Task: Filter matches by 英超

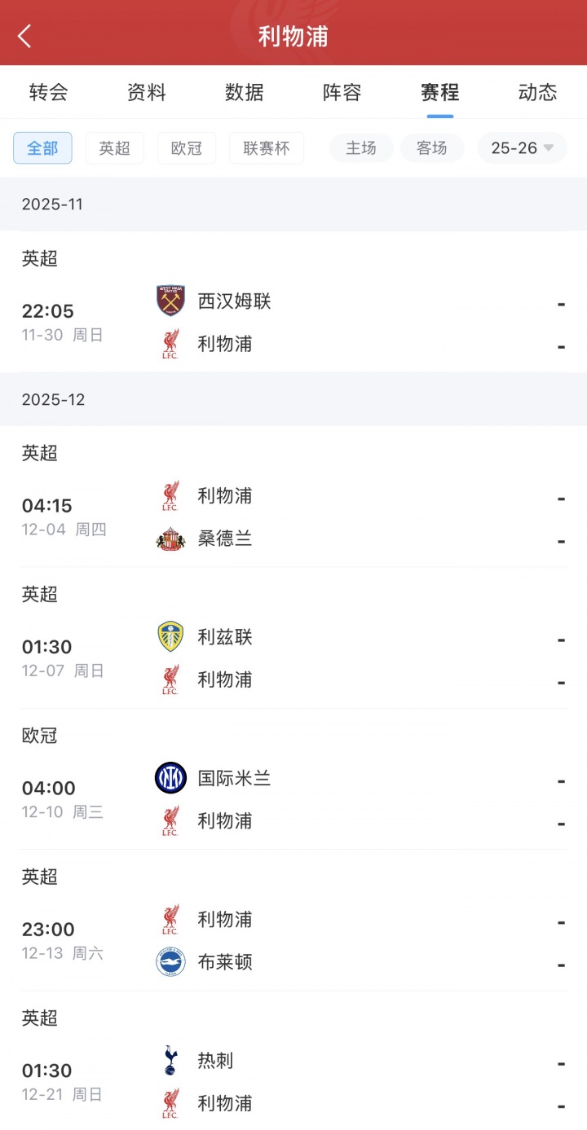Action: [115, 148]
